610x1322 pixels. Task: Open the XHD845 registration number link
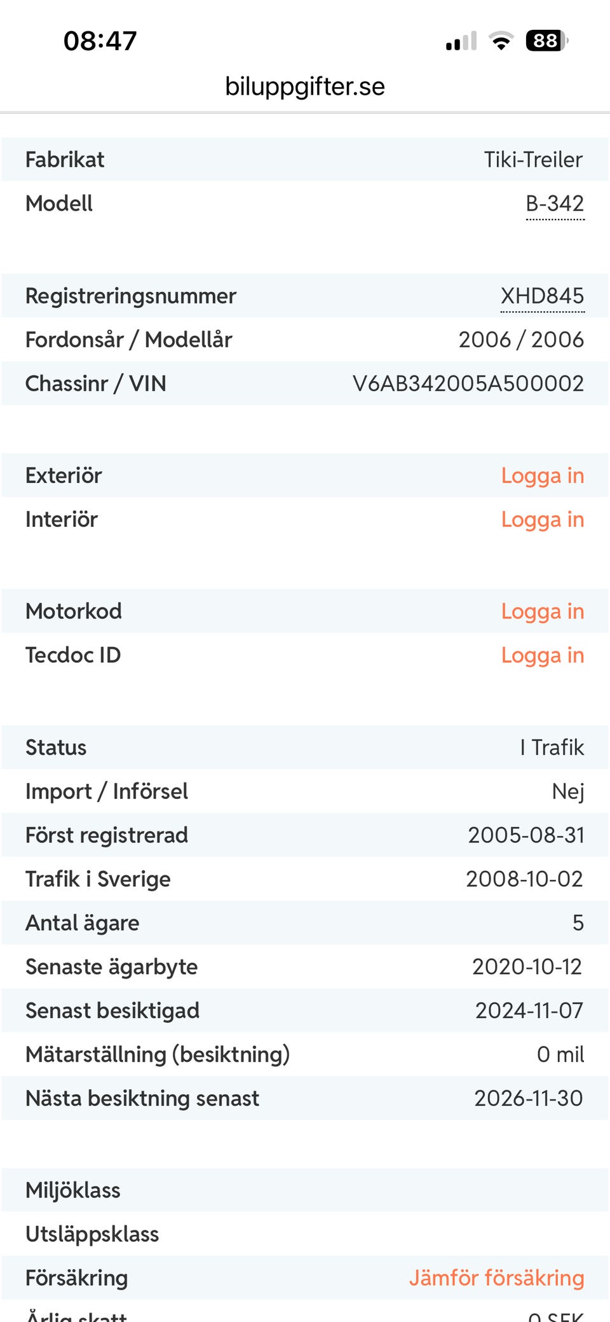[x=542, y=296]
